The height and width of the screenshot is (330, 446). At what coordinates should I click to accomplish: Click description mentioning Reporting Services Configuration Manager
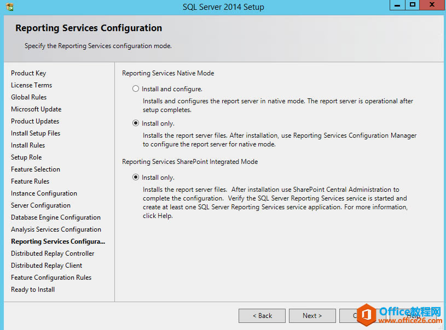(x=279, y=140)
